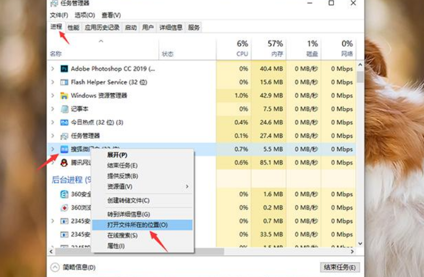This screenshot has width=424, height=277.
Task: Click the horizontal scrollbar thumb
Action: (x=140, y=251)
